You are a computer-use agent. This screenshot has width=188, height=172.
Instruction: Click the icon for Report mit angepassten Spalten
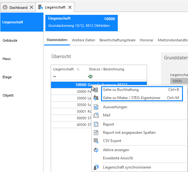pyautogui.click(x=96, y=133)
